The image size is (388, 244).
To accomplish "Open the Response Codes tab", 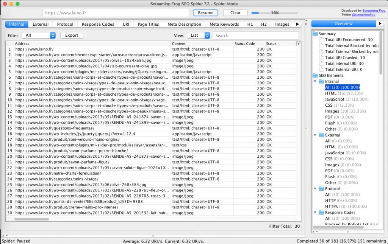I will point(98,24).
